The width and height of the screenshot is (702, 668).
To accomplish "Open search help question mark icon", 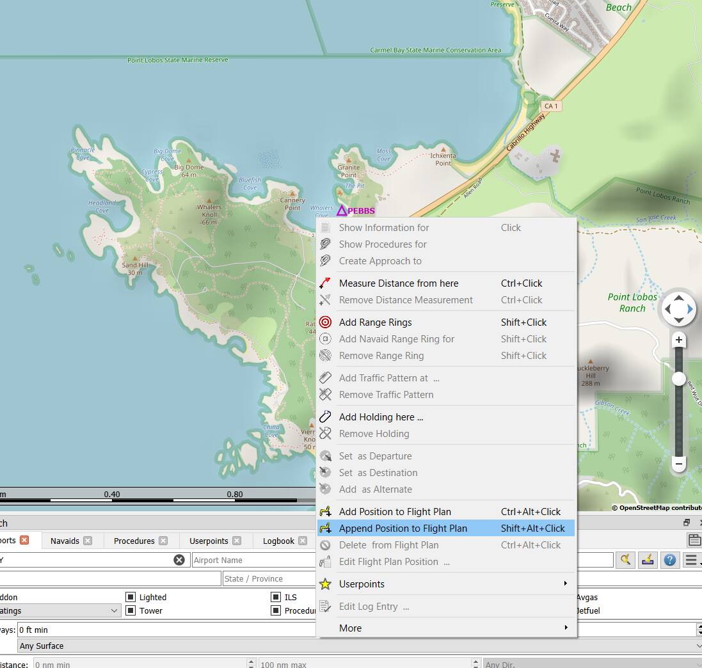I will click(x=670, y=560).
